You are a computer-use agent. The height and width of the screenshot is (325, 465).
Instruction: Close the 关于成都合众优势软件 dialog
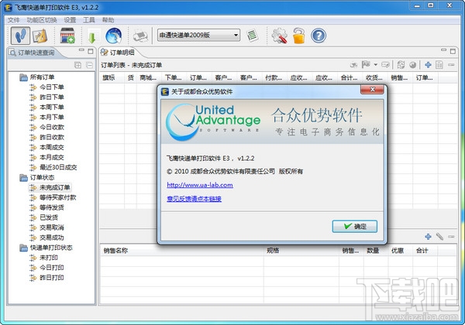[x=373, y=90]
